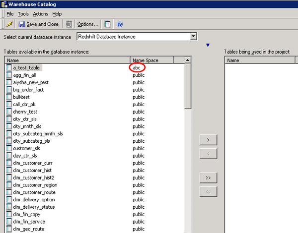298x233 pixels.
Task: Open the Tools menu
Action: pyautogui.click(x=23, y=14)
